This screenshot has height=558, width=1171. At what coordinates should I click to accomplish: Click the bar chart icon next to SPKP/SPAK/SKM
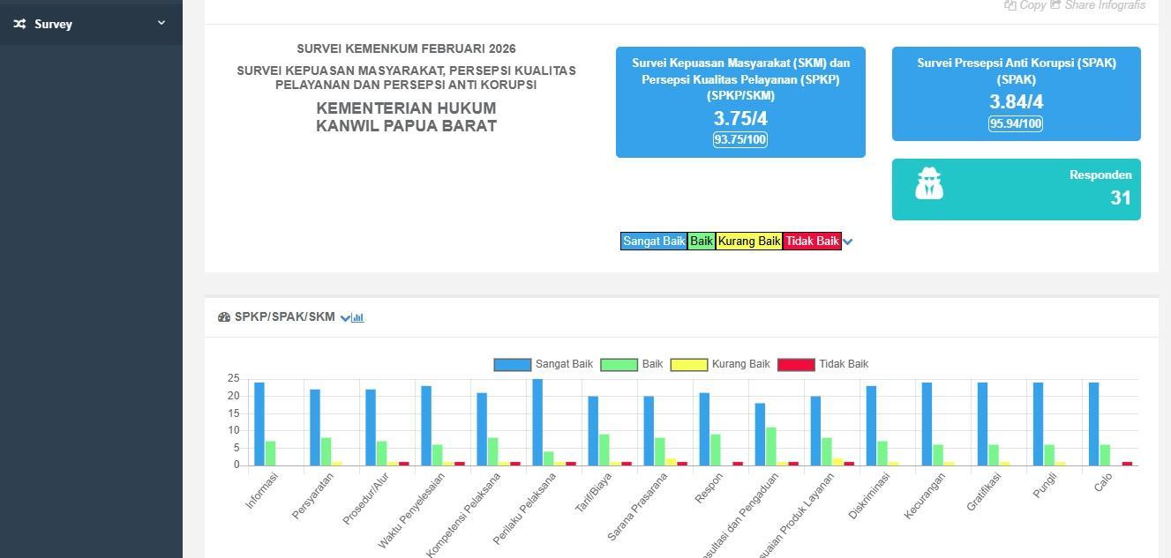click(358, 317)
